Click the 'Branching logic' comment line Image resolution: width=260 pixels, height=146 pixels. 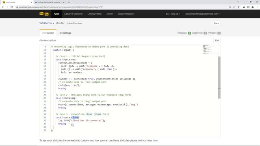pos(89,47)
